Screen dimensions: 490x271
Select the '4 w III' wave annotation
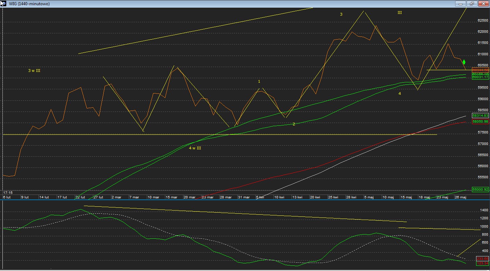(195, 148)
